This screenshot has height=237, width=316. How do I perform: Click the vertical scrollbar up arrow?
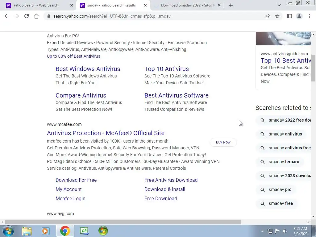point(314,35)
